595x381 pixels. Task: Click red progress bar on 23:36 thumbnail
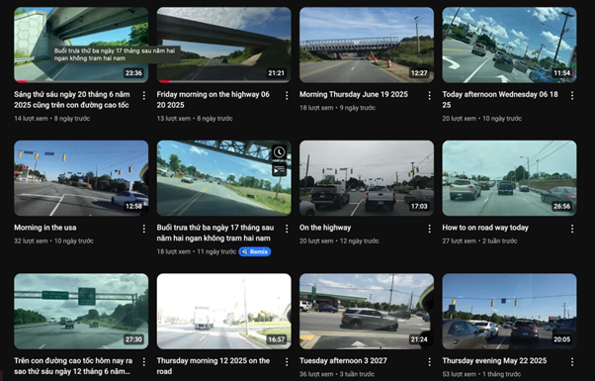pyautogui.click(x=21, y=82)
